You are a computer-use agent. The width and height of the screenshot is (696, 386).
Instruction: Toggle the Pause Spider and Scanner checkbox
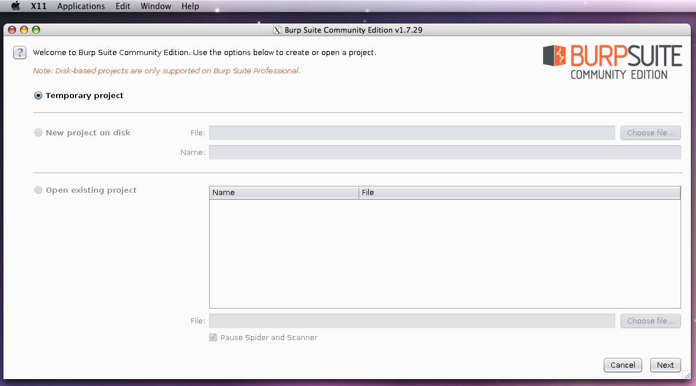213,337
